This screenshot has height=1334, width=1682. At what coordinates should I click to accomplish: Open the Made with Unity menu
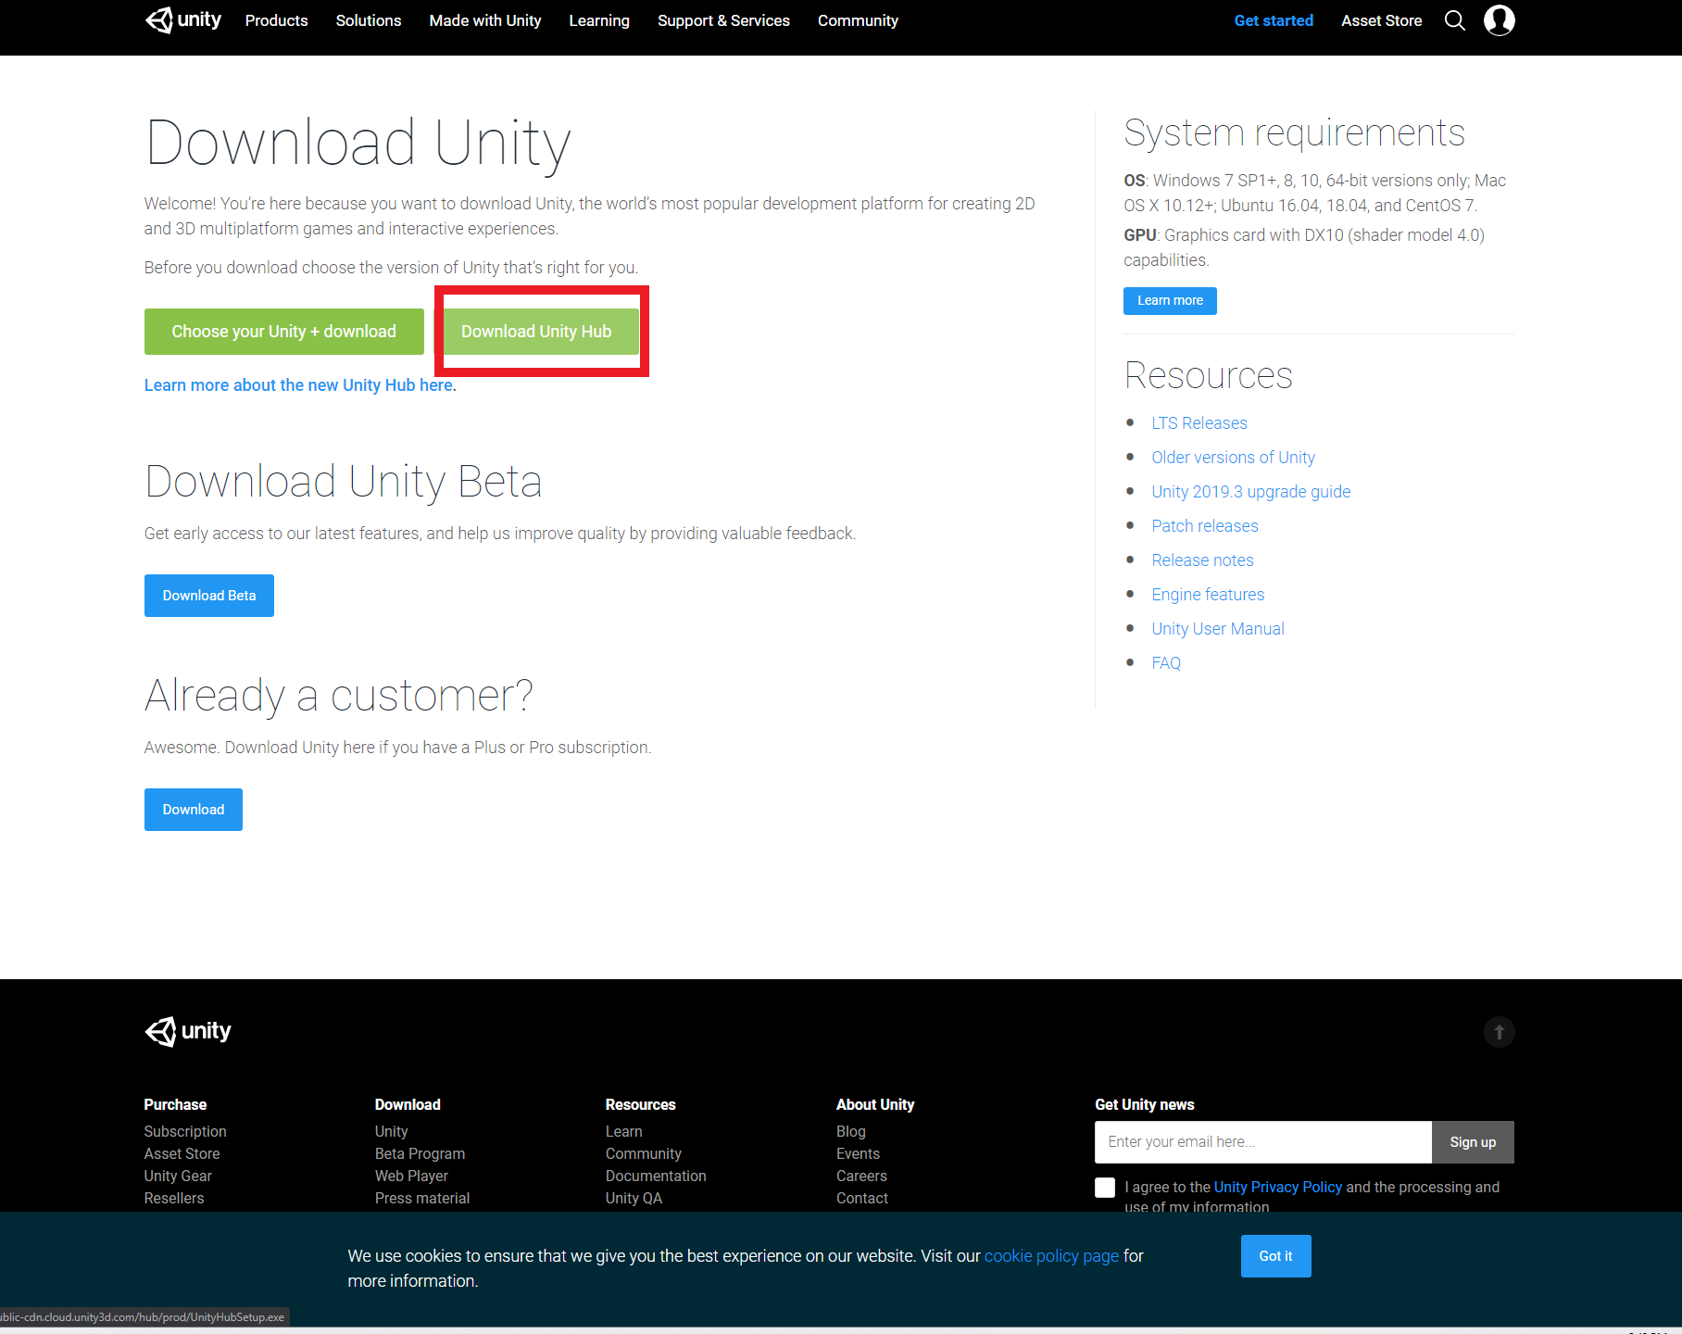485,20
